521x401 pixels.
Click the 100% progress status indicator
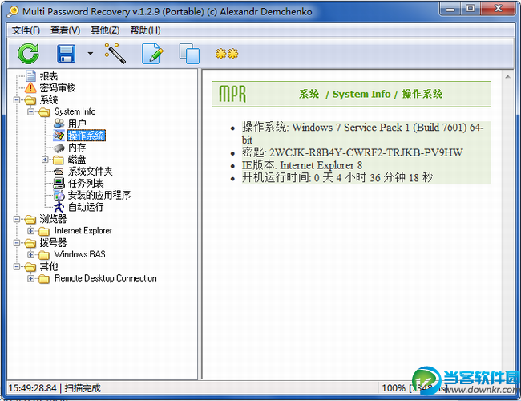tap(394, 388)
